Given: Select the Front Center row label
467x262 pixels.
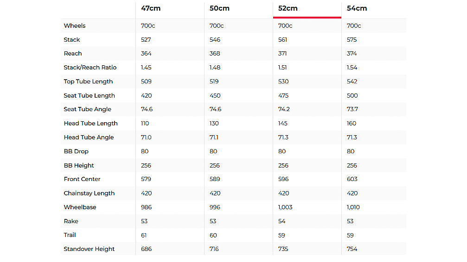Looking at the screenshot, I should coord(82,179).
